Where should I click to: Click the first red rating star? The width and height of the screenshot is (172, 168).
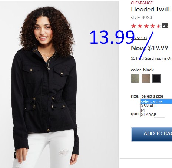click(133, 26)
